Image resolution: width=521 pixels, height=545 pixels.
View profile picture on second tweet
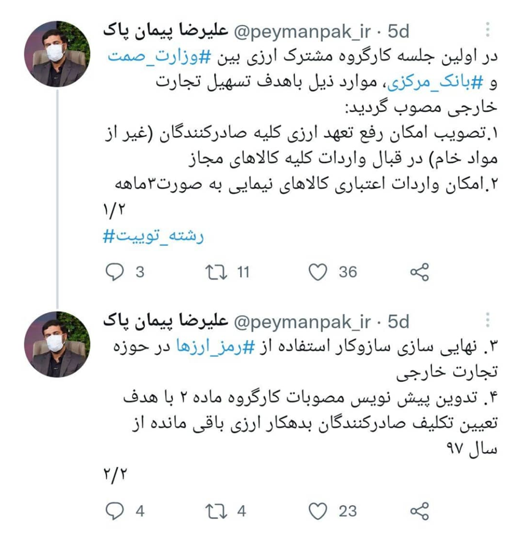(x=57, y=344)
